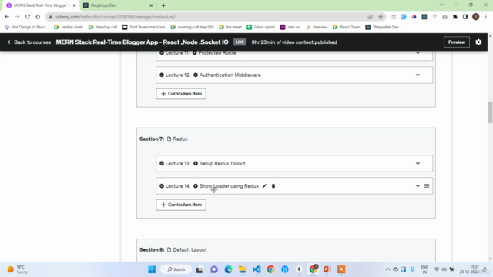Add curriculum item in Section 7 Redux
The width and height of the screenshot is (493, 277).
point(181,205)
